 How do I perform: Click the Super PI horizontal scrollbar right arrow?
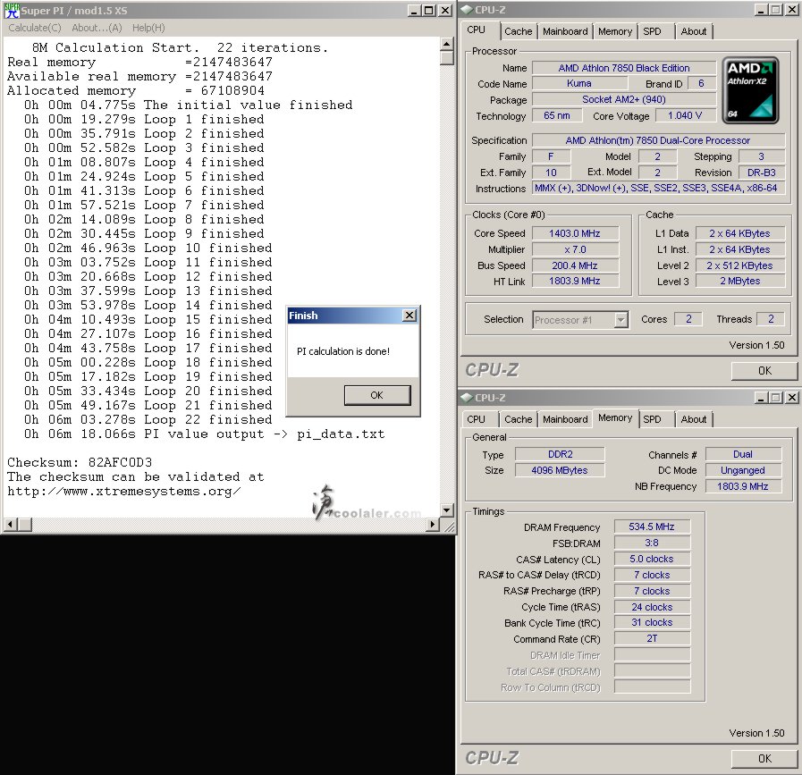pos(434,524)
